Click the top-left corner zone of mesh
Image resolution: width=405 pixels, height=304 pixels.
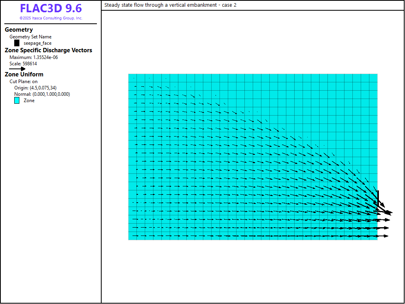click(132, 78)
